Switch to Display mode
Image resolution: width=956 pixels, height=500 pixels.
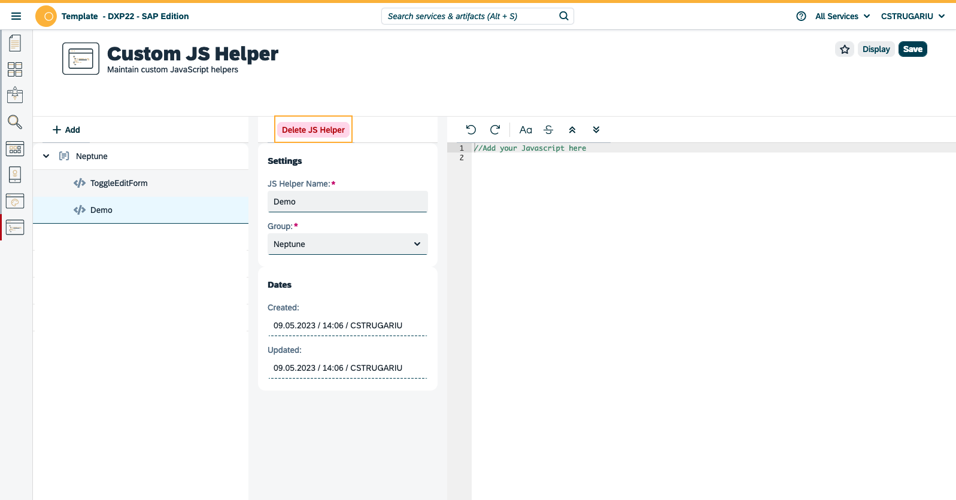876,49
